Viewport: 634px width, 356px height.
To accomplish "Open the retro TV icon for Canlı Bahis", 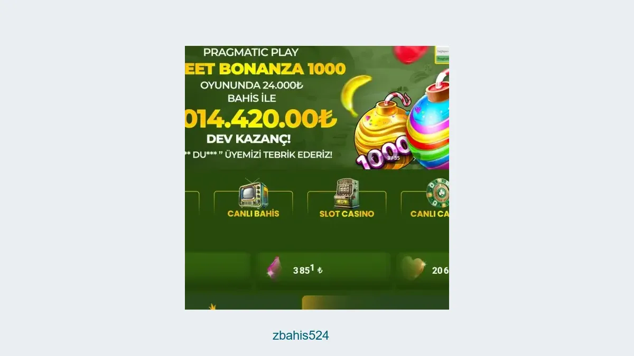I will point(254,193).
